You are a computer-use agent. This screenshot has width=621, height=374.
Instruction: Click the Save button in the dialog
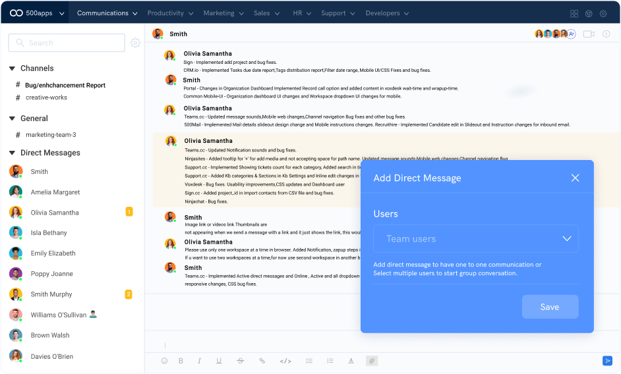point(550,307)
